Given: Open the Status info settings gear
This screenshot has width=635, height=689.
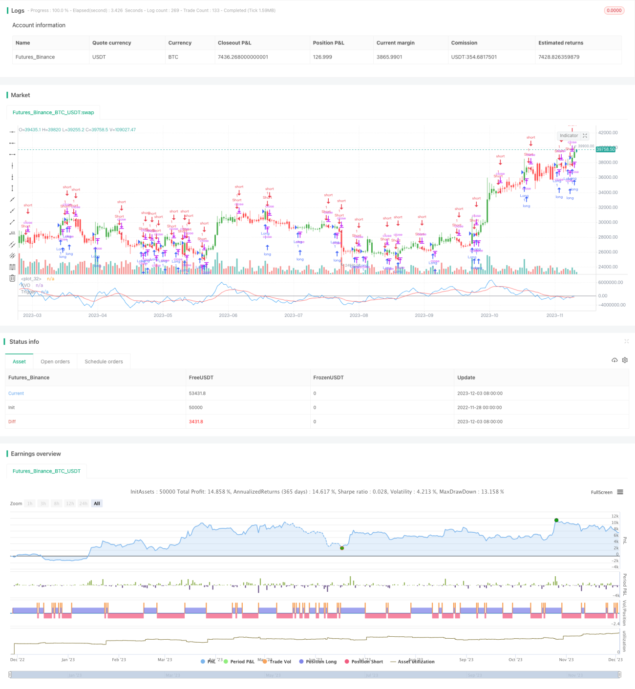Looking at the screenshot, I should click(x=625, y=360).
